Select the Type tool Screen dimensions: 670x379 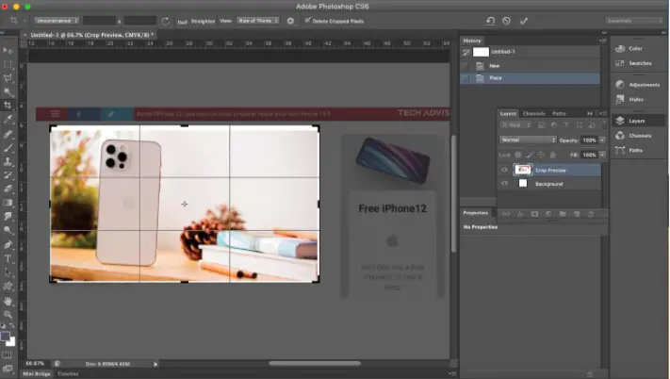click(8, 258)
